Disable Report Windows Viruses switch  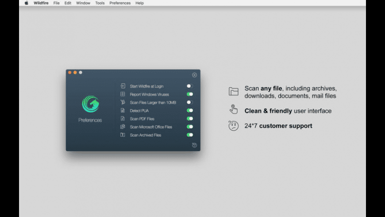[x=189, y=94]
